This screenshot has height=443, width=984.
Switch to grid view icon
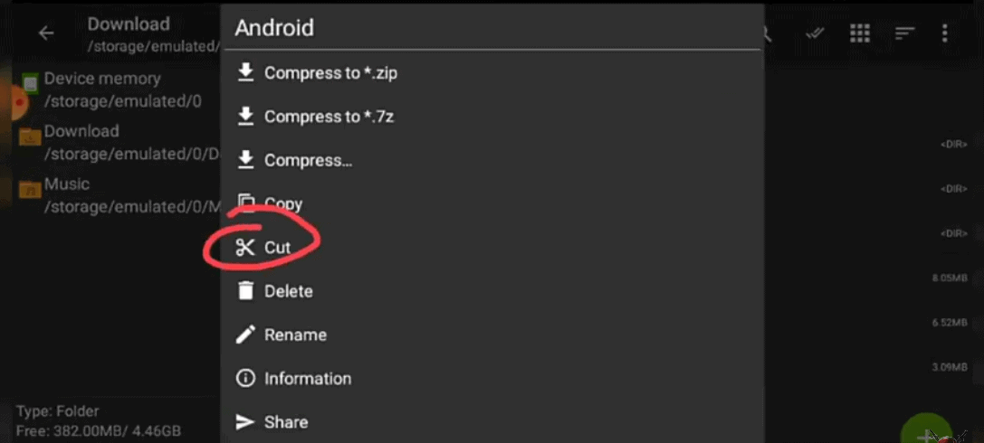tap(860, 33)
